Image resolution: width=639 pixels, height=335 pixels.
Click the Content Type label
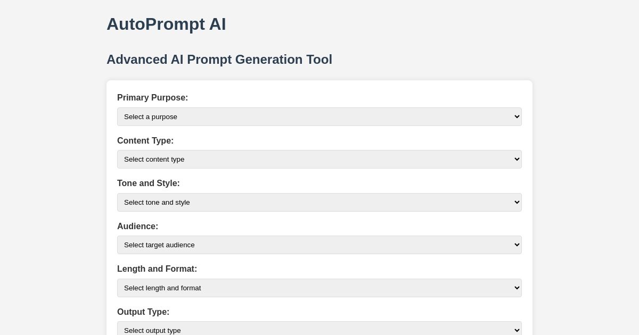[x=145, y=141]
